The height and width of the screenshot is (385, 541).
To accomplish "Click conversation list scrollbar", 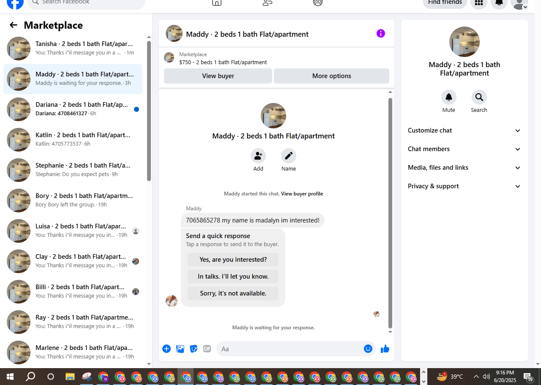I will coord(149,111).
